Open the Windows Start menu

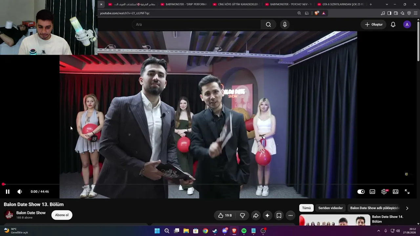point(157,231)
